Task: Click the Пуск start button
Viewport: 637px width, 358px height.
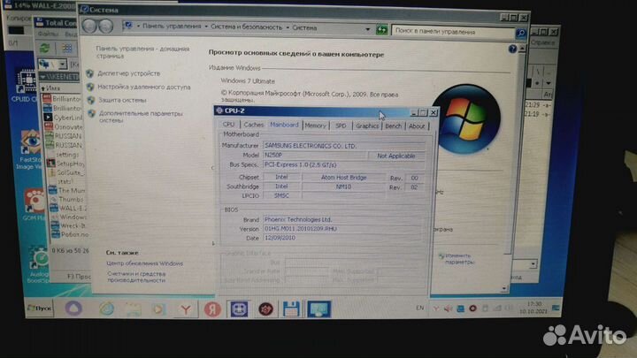Action: pyautogui.click(x=40, y=308)
